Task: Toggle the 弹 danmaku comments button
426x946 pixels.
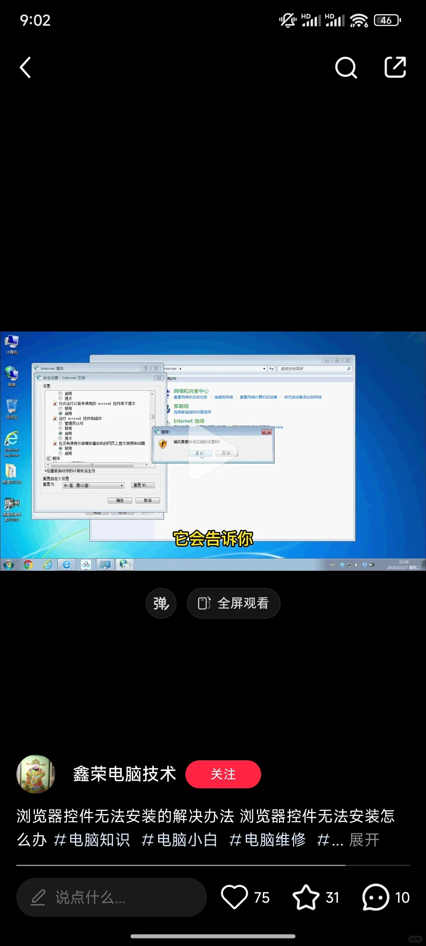Action: pos(161,603)
